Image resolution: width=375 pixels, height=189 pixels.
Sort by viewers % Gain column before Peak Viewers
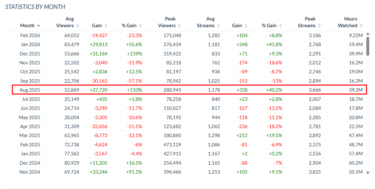(x=132, y=26)
